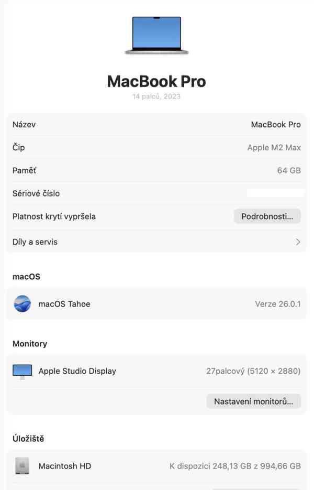Click the K dispozici 248,13 GB storage text
The height and width of the screenshot is (490, 314).
click(235, 466)
